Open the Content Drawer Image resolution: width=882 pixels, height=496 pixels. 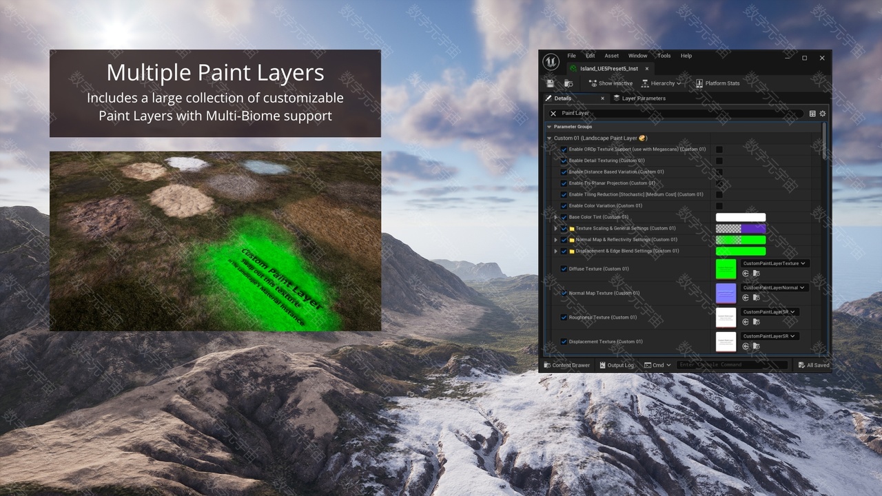[x=567, y=365]
